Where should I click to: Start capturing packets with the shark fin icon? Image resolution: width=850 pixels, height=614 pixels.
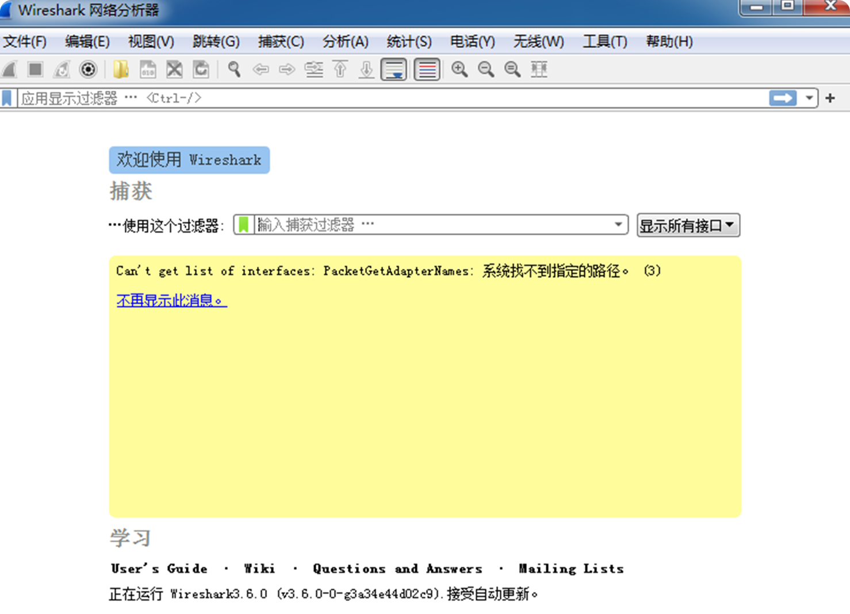(9, 70)
